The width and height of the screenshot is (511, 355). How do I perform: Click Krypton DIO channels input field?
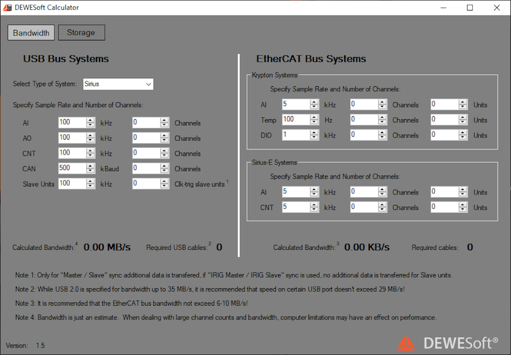point(364,135)
